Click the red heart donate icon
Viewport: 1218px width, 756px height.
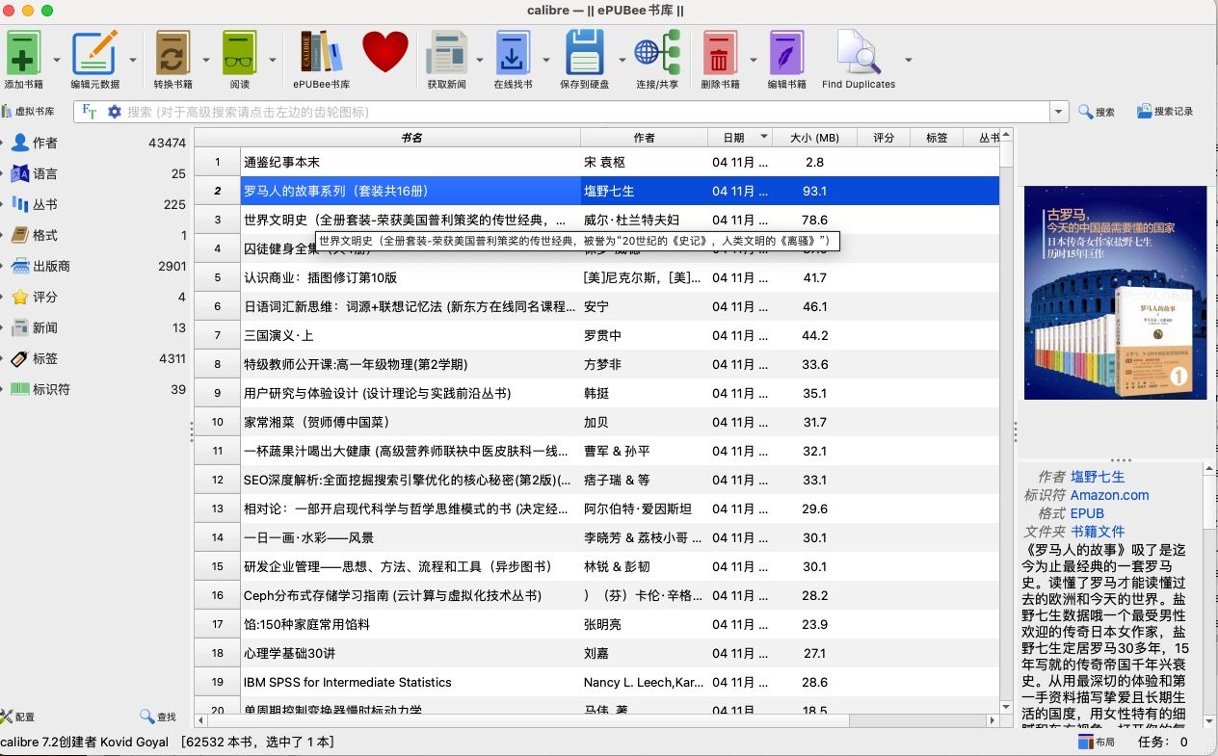pyautogui.click(x=385, y=52)
